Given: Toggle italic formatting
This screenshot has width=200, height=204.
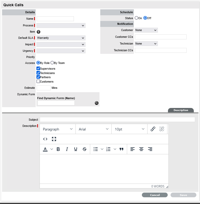Looking at the screenshot, I should pos(67,149).
